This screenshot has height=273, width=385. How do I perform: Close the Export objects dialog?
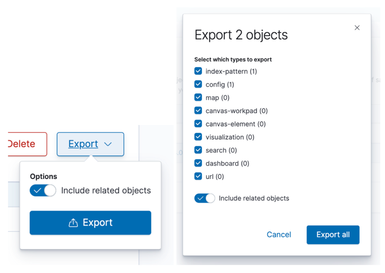point(357,28)
